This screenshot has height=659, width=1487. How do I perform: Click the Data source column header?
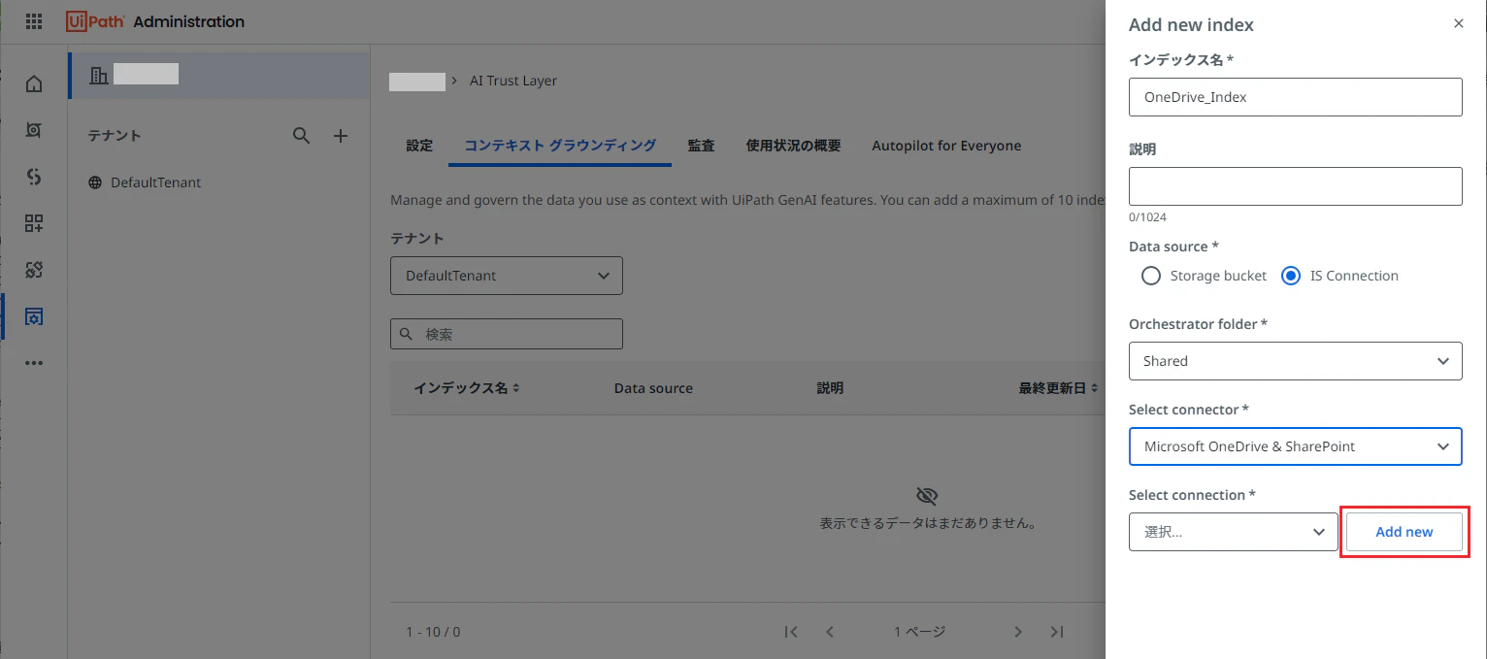click(x=653, y=388)
